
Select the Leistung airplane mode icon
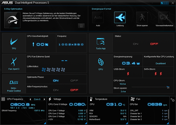(120, 17)
